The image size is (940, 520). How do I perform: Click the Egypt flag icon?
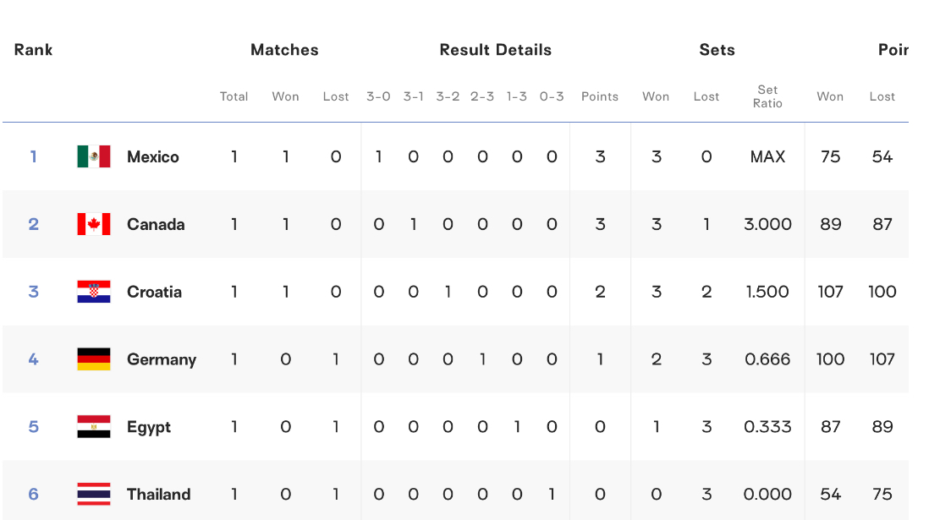pyautogui.click(x=94, y=426)
